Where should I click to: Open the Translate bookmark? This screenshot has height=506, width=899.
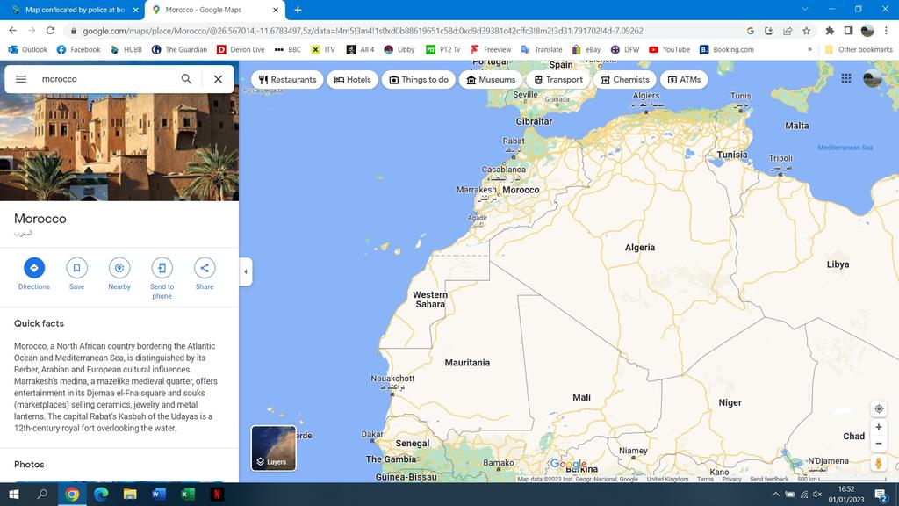[x=541, y=49]
